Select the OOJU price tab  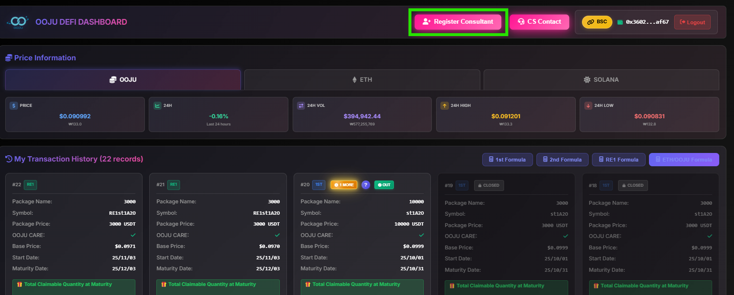123,80
